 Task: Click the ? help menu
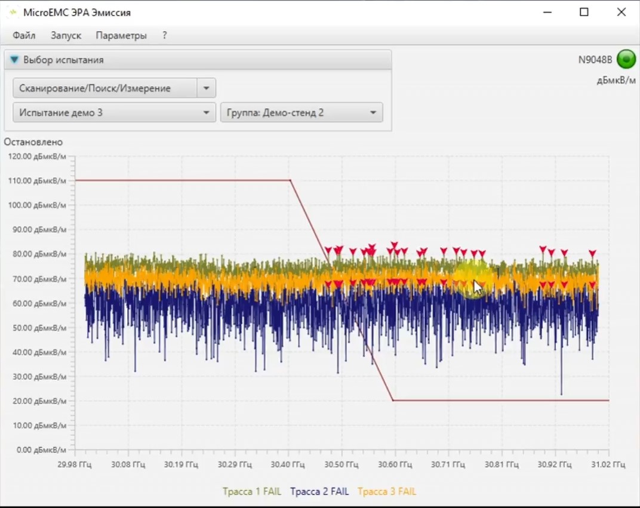click(165, 35)
